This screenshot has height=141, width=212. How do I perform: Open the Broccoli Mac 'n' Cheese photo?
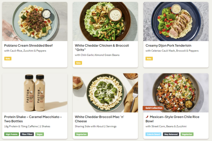105,92
